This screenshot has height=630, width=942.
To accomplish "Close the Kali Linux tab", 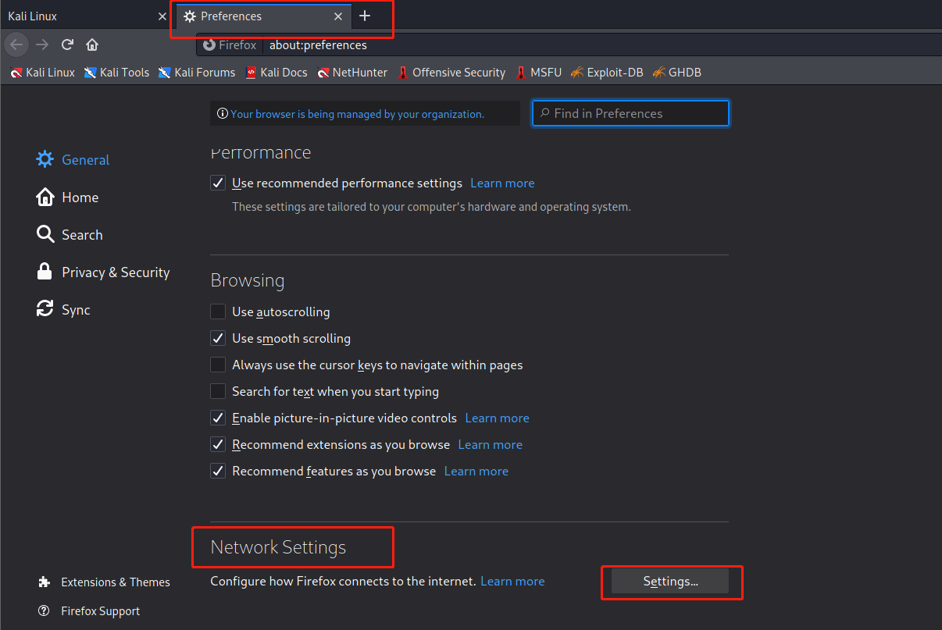I will click(x=162, y=16).
